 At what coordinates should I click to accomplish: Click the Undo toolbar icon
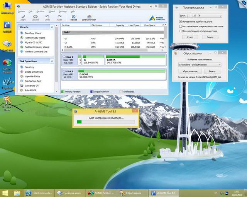[x=47, y=18]
